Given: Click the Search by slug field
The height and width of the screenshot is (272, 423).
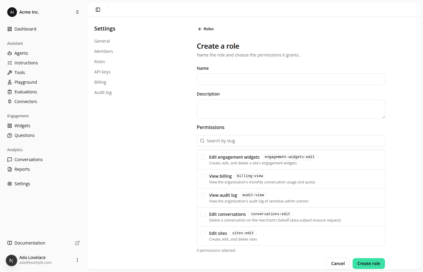Looking at the screenshot, I should 291,141.
